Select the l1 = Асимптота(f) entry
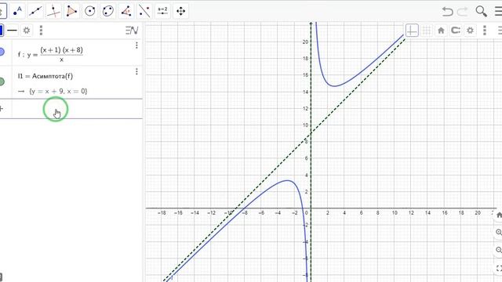502x282 pixels. pos(45,76)
